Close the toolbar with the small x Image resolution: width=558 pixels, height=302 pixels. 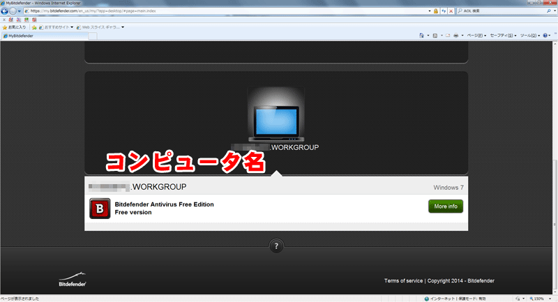(x=4, y=20)
